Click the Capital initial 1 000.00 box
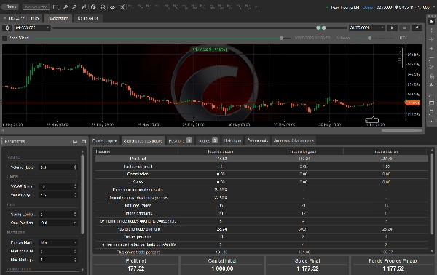The height and width of the screenshot is (275, 437). [x=222, y=266]
